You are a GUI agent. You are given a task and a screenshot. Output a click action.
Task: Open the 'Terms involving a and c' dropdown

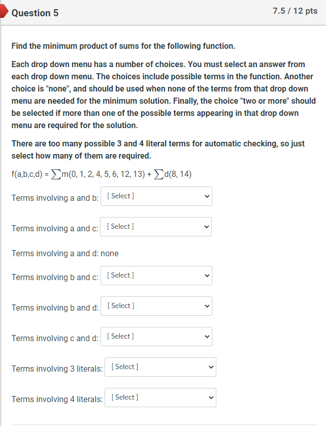(156, 227)
